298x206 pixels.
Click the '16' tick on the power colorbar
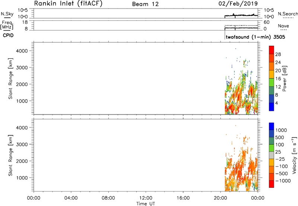click(278, 79)
